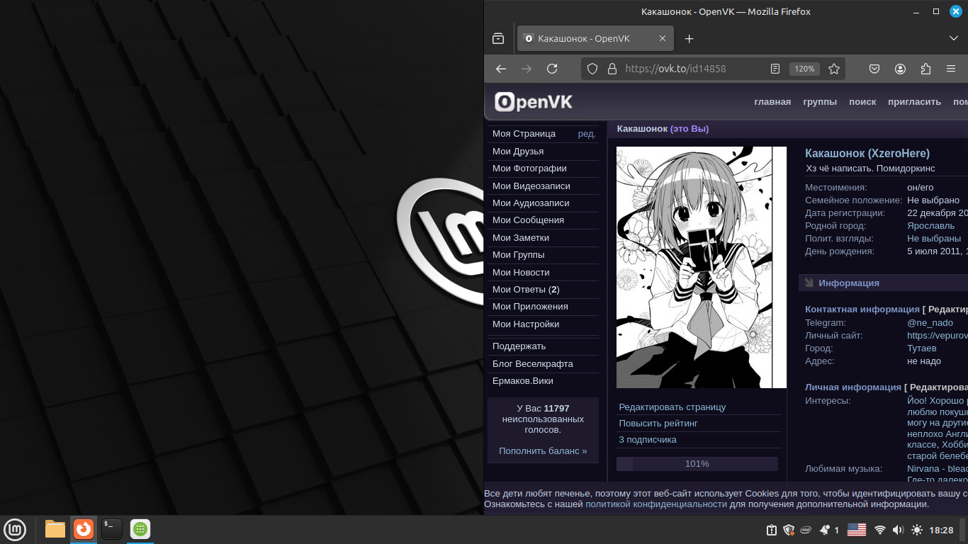
Task: Click Редактировать страницу under the avatar
Action: tap(672, 407)
